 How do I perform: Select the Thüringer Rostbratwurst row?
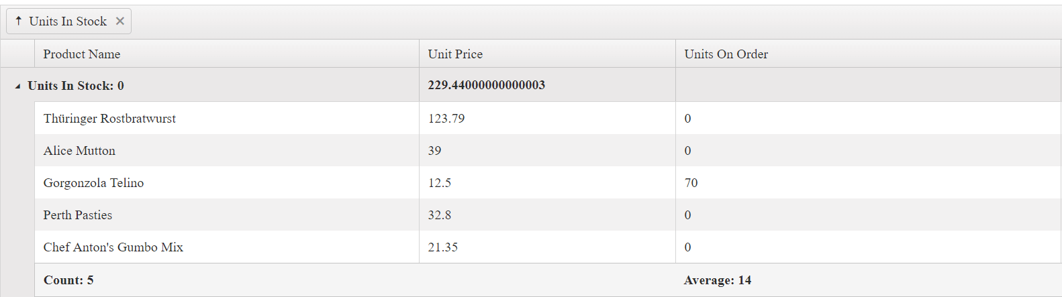pos(109,119)
